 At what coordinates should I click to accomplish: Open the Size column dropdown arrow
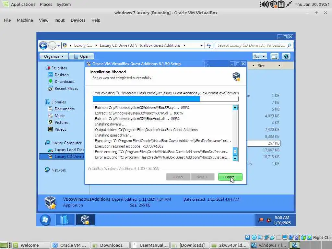279,65
